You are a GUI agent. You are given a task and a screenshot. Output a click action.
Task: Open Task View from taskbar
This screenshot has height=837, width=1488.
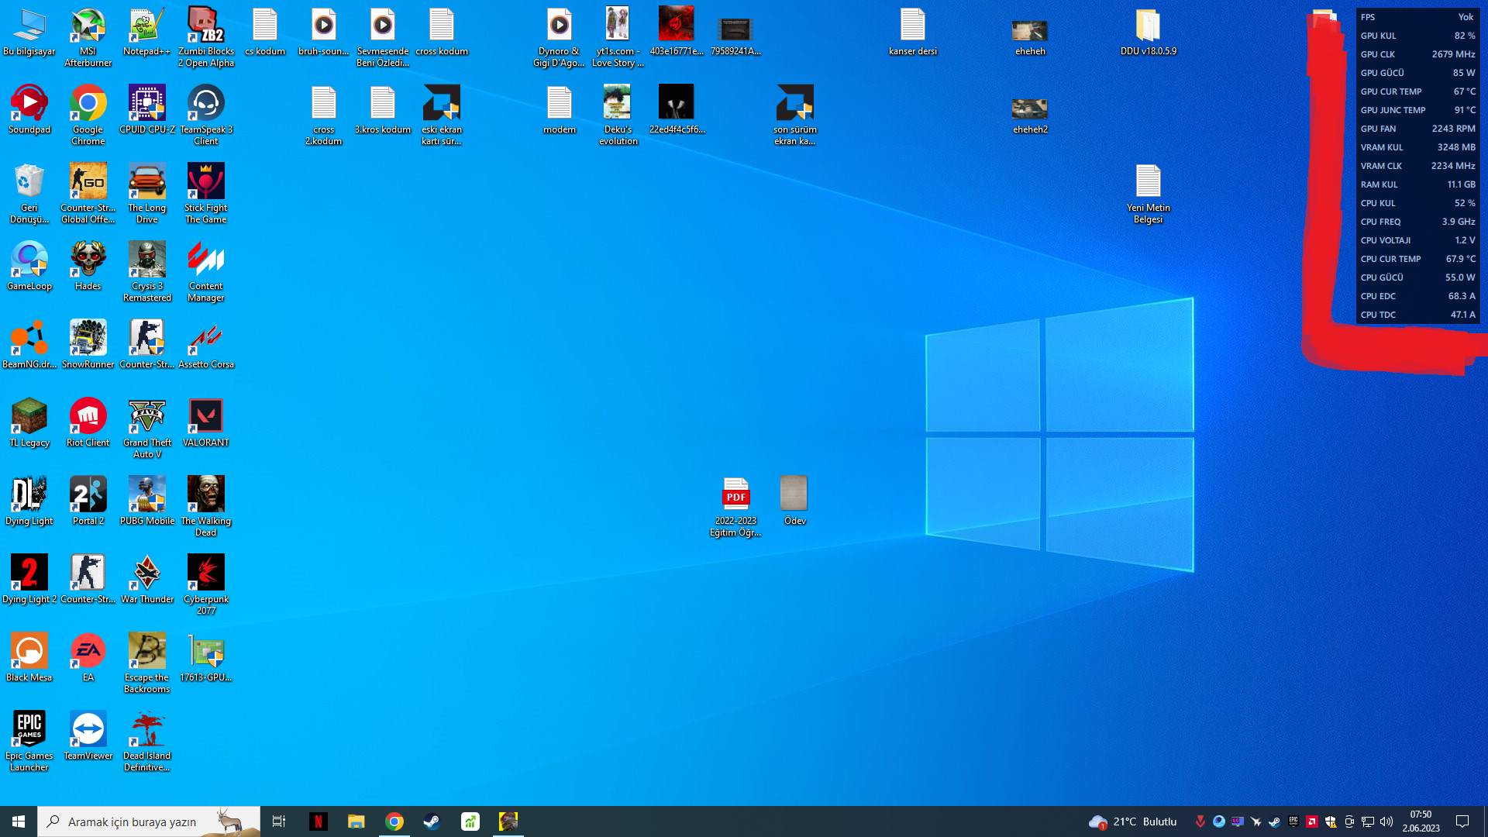coord(279,821)
